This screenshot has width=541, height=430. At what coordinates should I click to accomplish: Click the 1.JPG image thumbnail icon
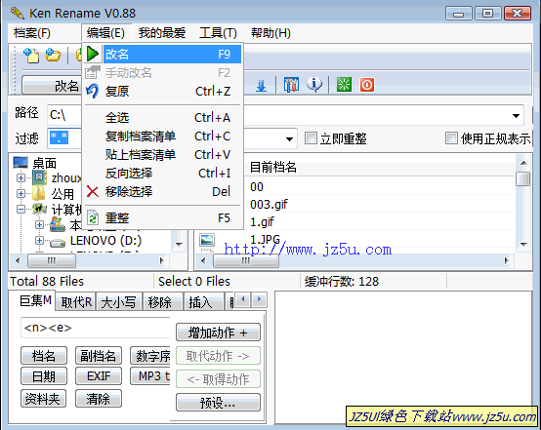click(207, 241)
